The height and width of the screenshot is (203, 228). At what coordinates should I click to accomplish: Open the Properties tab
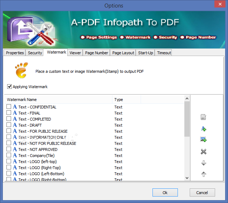[15, 53]
